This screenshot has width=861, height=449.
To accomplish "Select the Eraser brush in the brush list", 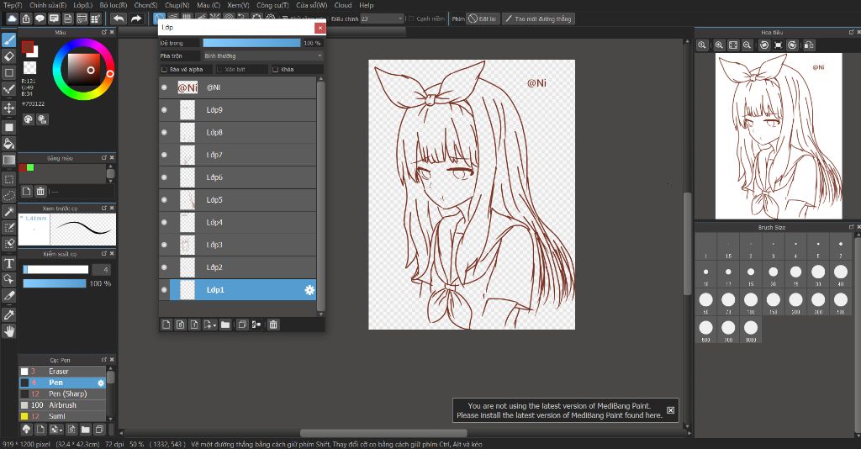I will (62, 371).
